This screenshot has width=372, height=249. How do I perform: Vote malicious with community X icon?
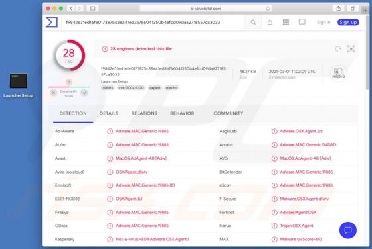tap(54, 93)
